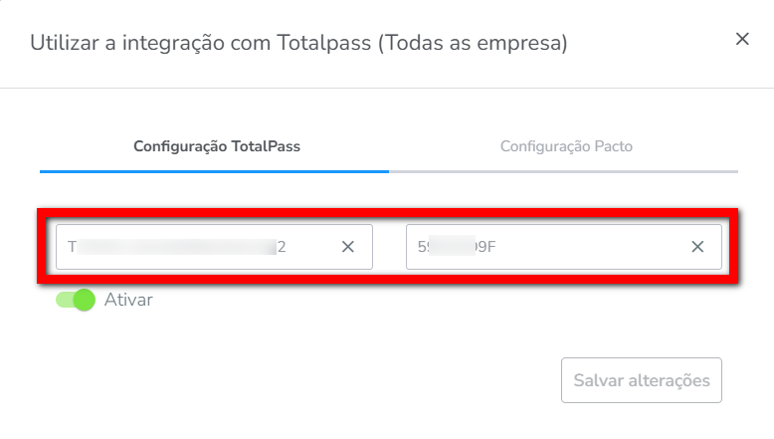
Task: Click the light green track of Ativar switch
Action: [x=64, y=299]
